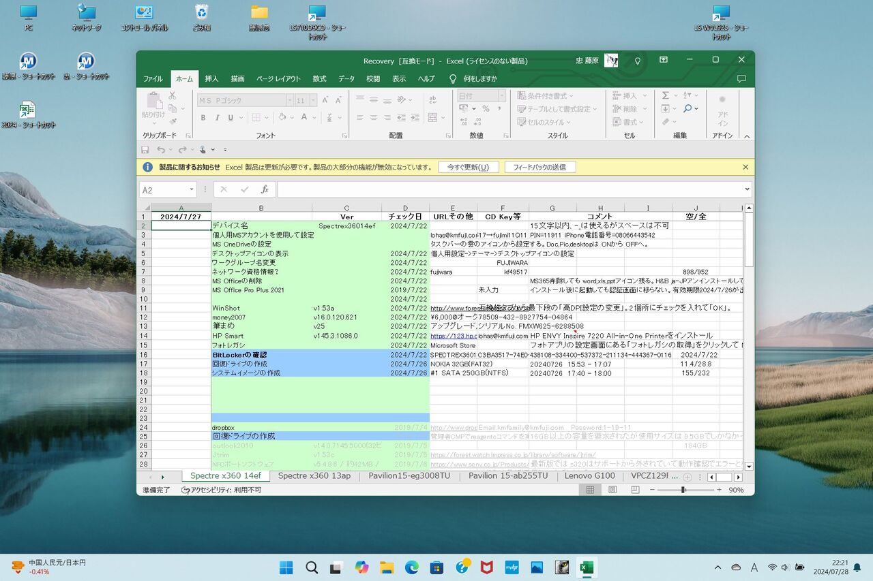Switch to the 数式 ribbon tab

[319, 79]
